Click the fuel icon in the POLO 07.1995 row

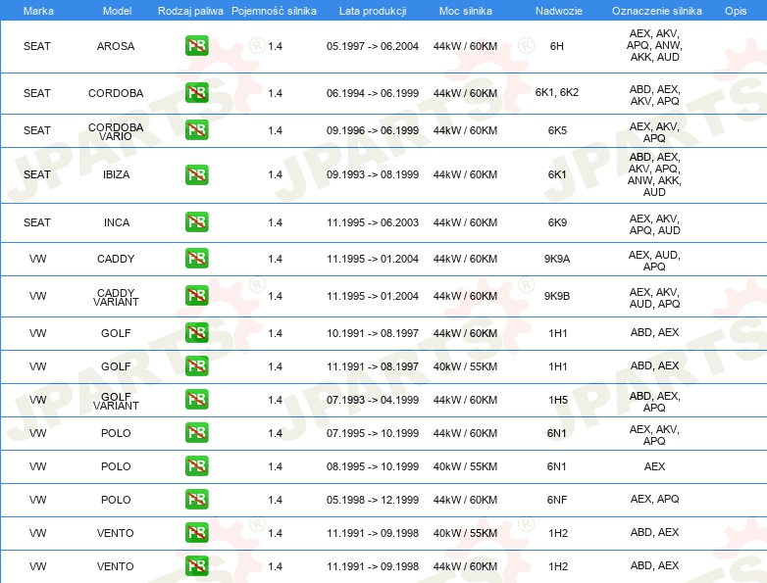click(196, 433)
